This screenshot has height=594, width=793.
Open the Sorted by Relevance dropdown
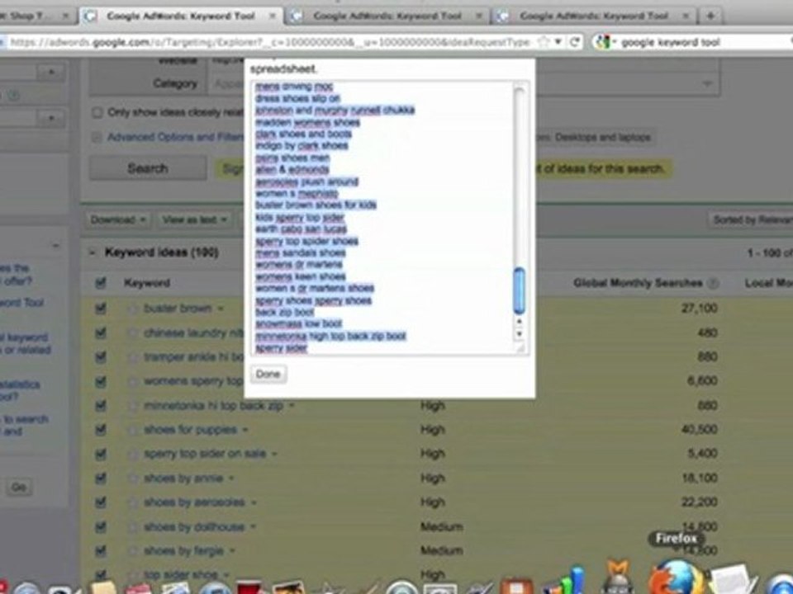click(x=751, y=219)
